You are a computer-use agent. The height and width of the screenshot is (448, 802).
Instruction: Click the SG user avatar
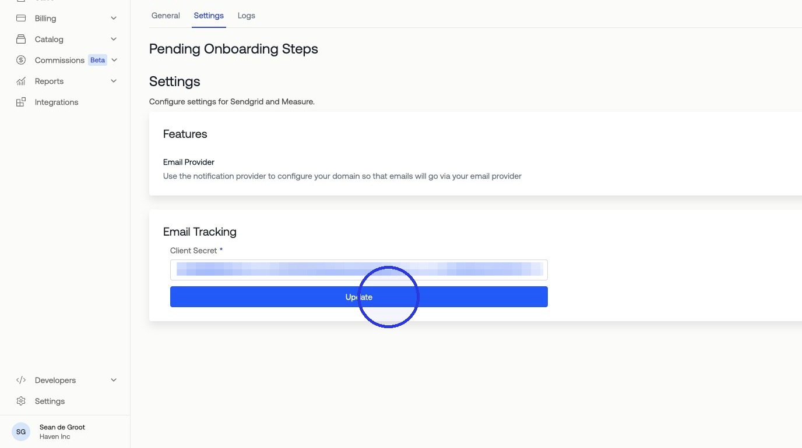21,432
